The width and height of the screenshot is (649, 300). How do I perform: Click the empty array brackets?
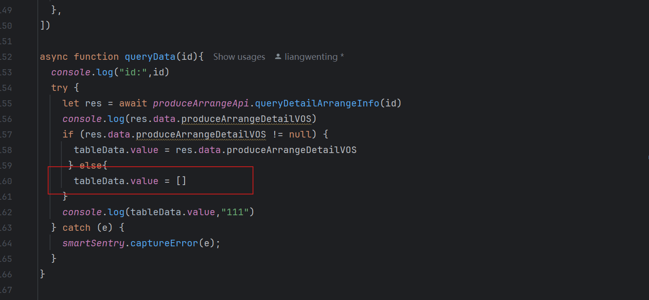tap(181, 181)
